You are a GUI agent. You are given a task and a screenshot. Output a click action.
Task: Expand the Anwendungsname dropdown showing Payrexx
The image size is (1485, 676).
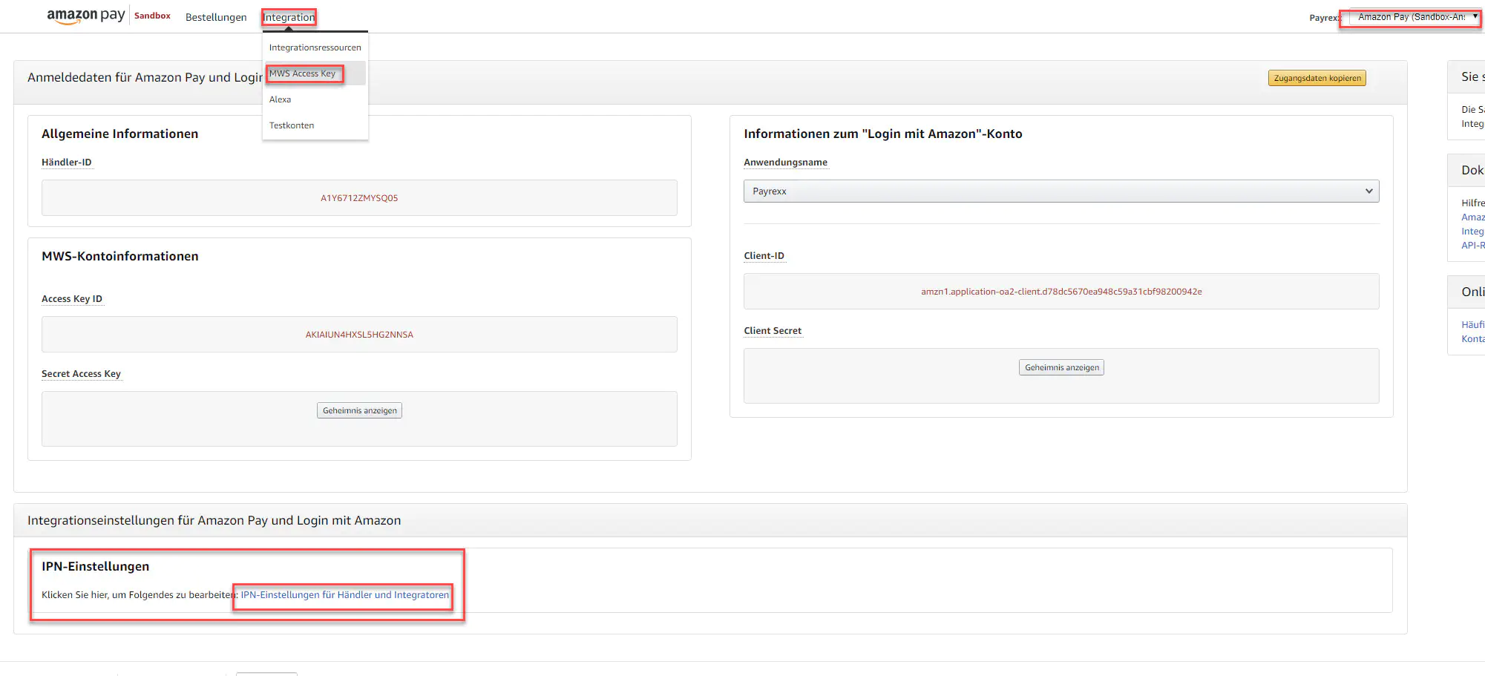point(1061,191)
